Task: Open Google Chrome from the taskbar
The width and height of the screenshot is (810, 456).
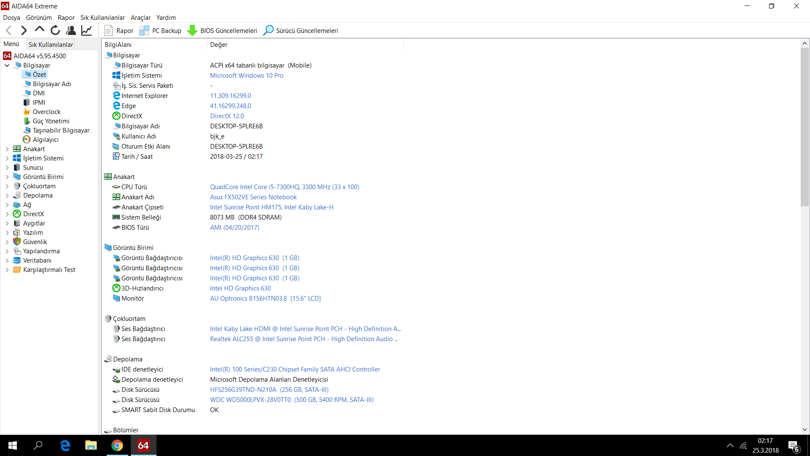Action: [x=117, y=445]
